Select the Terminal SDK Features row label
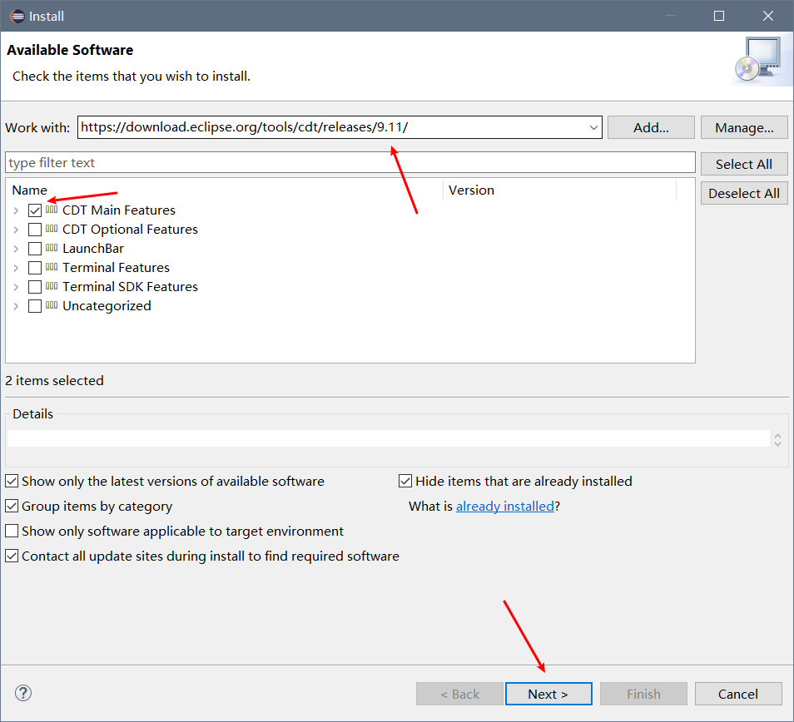 (130, 287)
